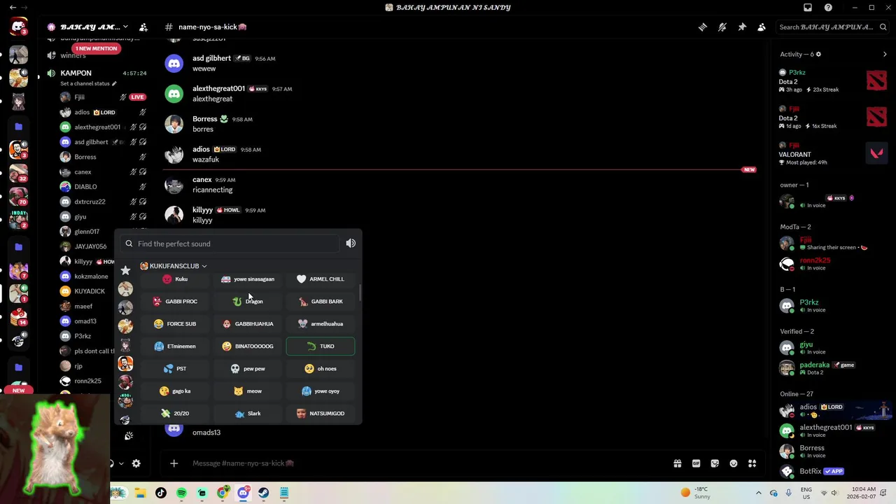The image size is (896, 504).
Task: Expand the Activity panel arrow
Action: pos(885,54)
